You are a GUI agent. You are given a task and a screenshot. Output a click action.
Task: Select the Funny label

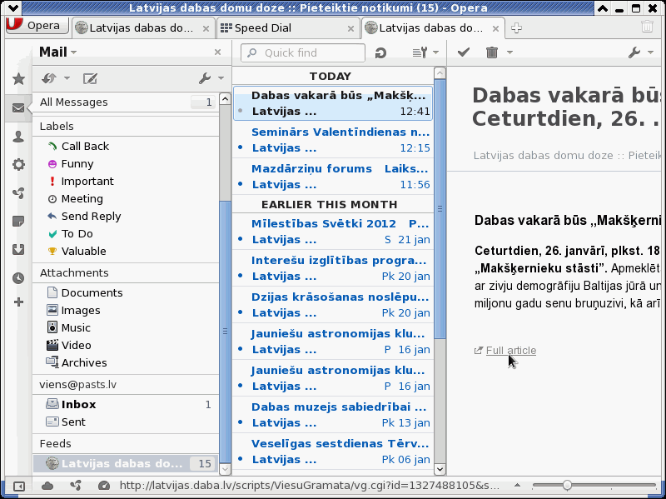pyautogui.click(x=77, y=163)
